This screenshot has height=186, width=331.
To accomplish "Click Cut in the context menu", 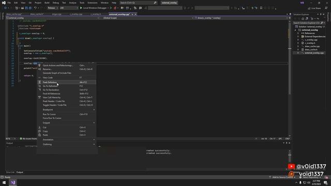I will [66, 128].
